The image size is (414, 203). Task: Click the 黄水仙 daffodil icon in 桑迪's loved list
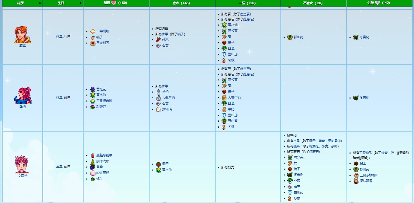point(92,95)
